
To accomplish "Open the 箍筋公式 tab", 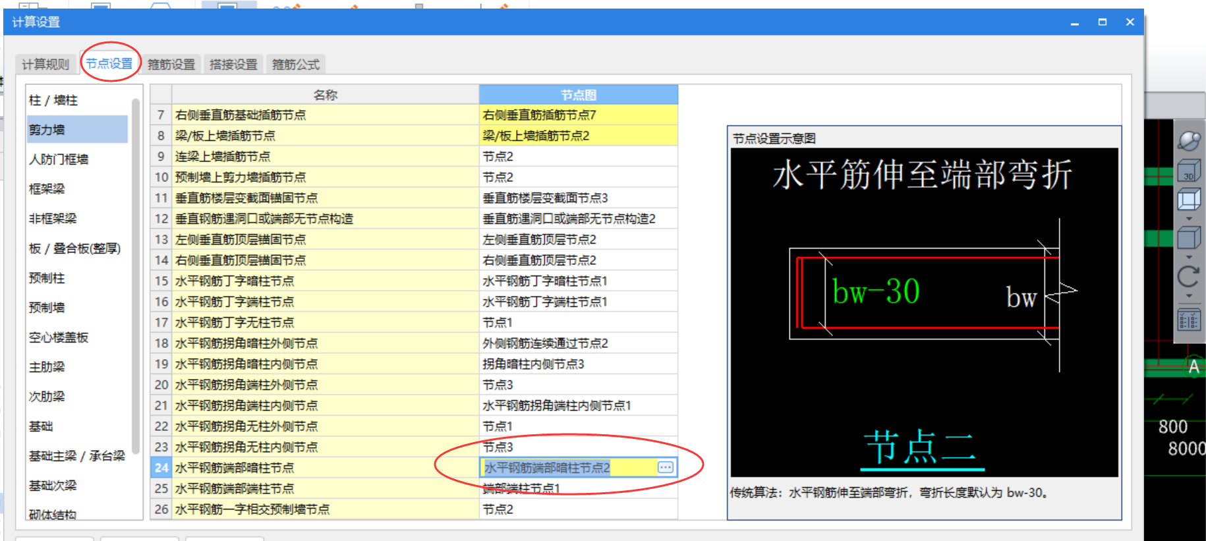I will pyautogui.click(x=295, y=65).
